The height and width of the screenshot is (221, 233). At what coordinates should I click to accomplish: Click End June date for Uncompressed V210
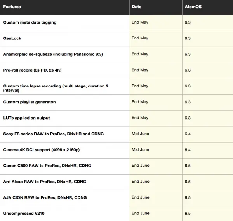coord(141,213)
